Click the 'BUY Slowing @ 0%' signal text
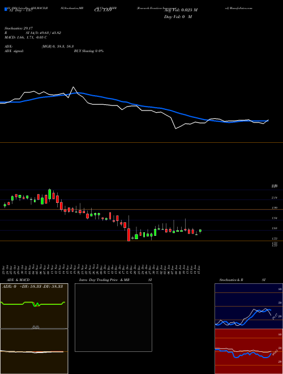Screen dimensions: 283x374 [x=89, y=51]
